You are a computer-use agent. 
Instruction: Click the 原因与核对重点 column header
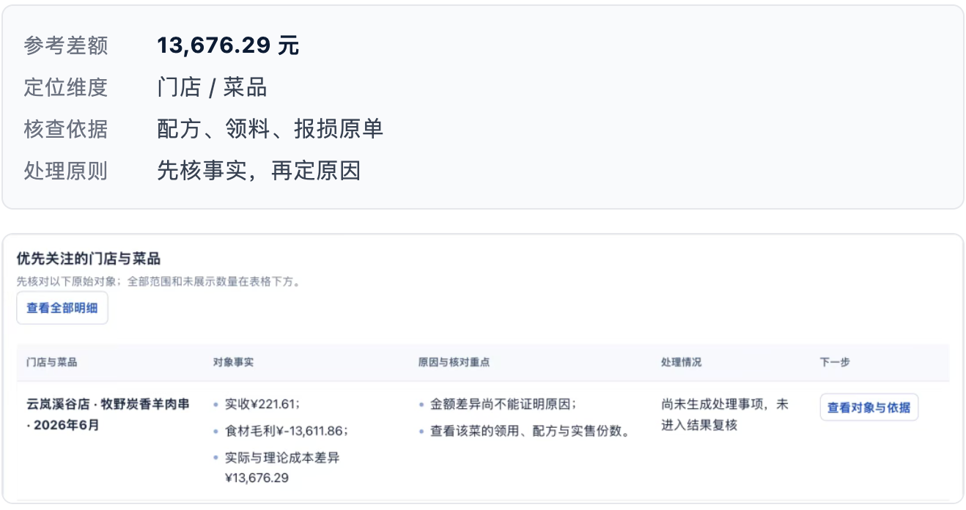click(x=454, y=363)
